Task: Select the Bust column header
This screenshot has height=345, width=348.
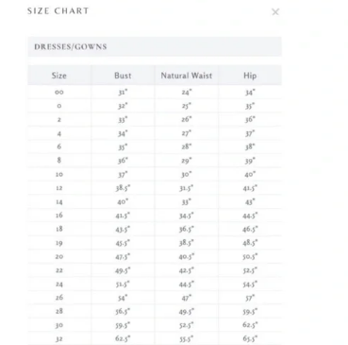Action: click(123, 76)
